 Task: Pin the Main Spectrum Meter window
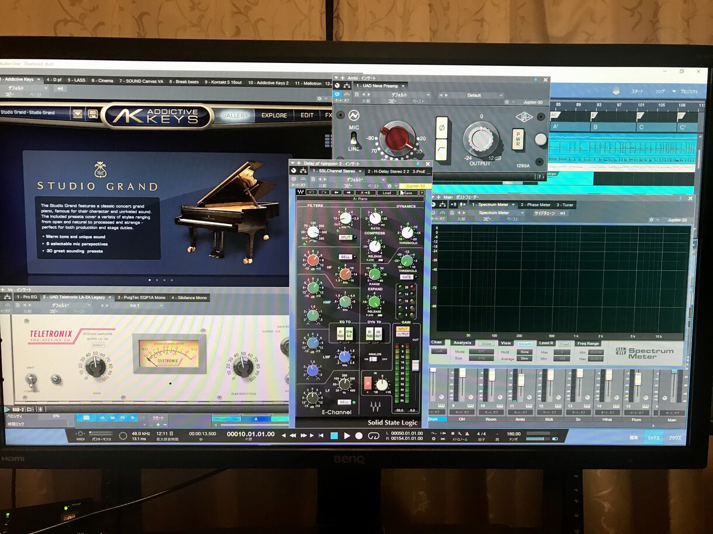pyautogui.click(x=680, y=198)
